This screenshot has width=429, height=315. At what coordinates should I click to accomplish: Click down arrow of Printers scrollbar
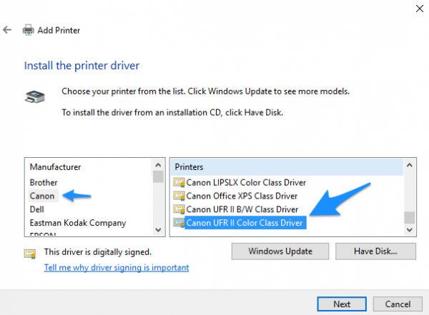coord(410,230)
